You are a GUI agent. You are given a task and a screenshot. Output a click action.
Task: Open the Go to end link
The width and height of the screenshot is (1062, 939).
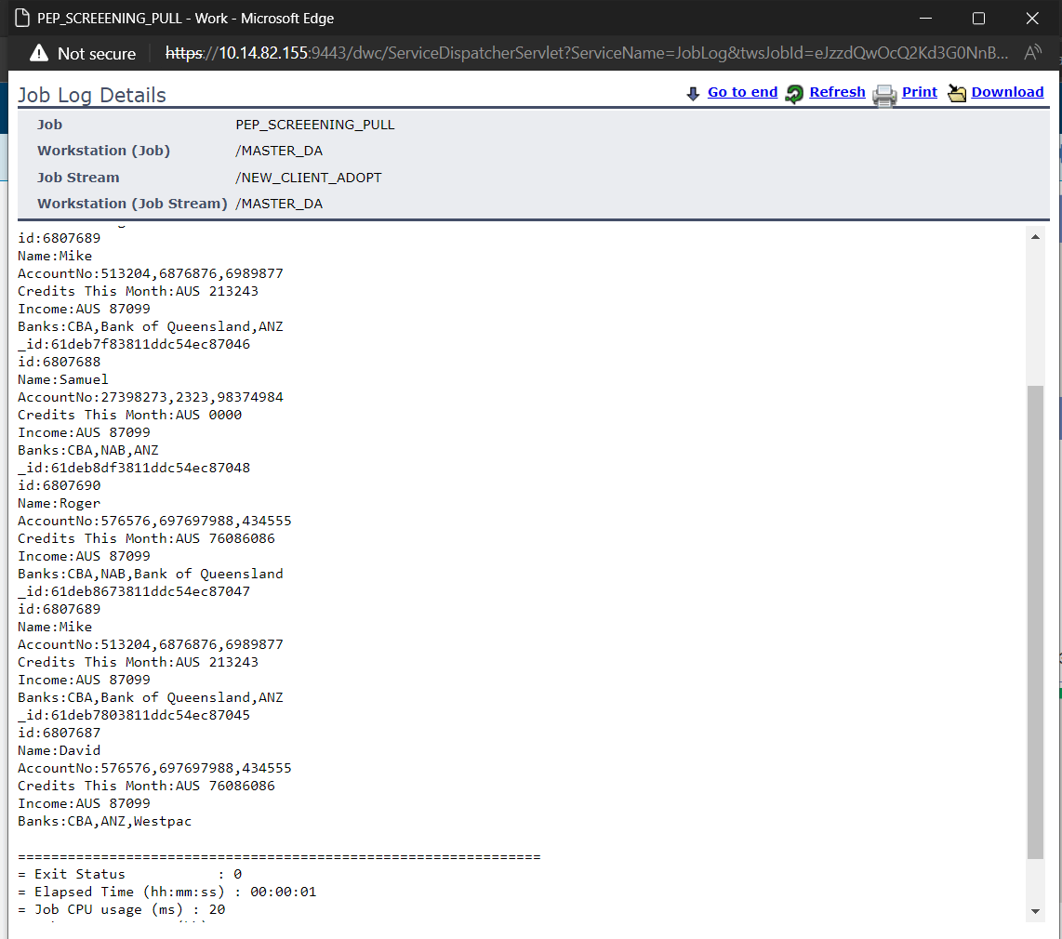(742, 92)
